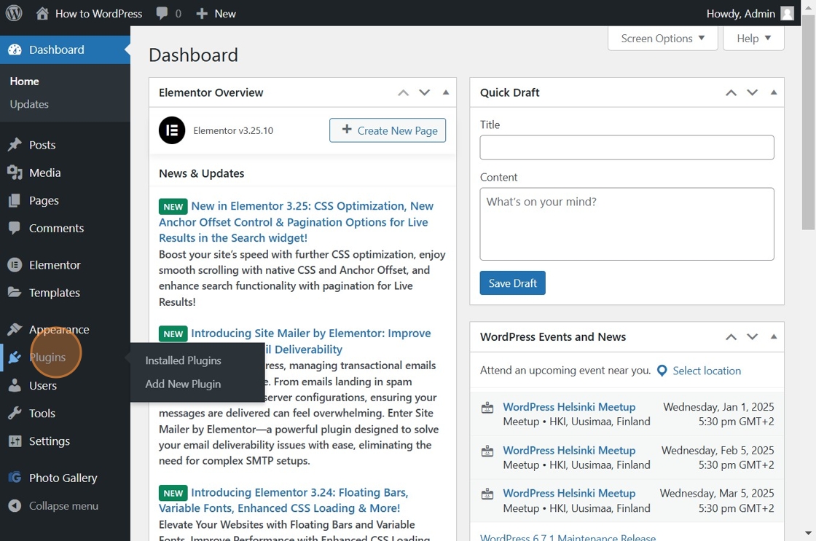Open the Help dropdown tab
Image resolution: width=816 pixels, height=541 pixels.
pos(753,39)
